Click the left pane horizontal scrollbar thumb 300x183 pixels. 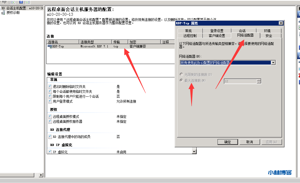tap(17, 175)
